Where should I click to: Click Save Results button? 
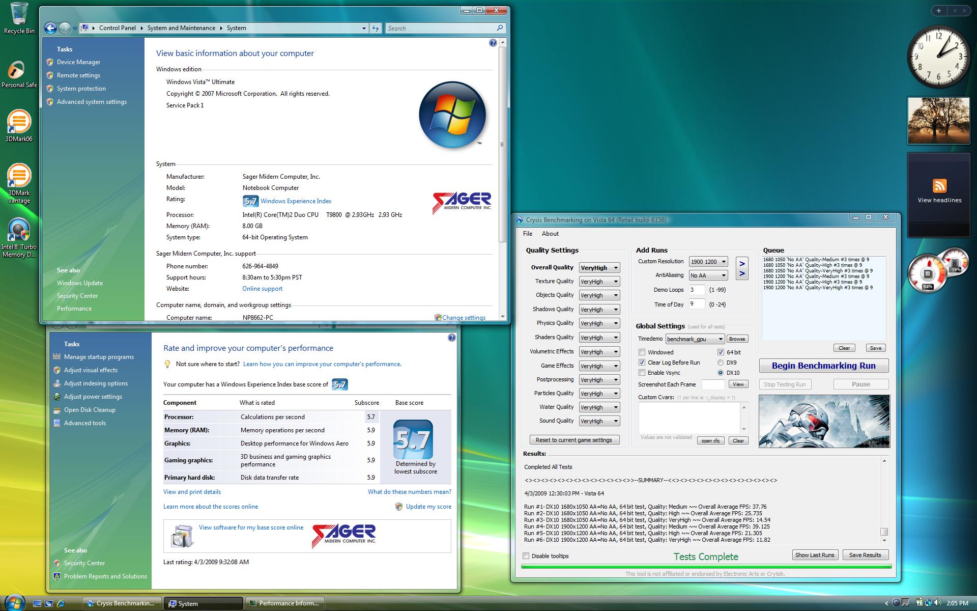pyautogui.click(x=865, y=555)
